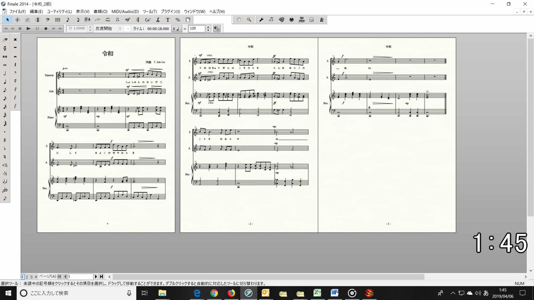The width and height of the screenshot is (534, 300).
Task: Choose the natural accidental in entry palette
Action: (x=5, y=156)
